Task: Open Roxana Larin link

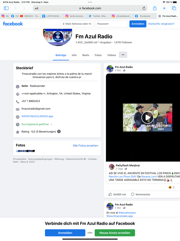Action: pyautogui.click(x=149, y=176)
